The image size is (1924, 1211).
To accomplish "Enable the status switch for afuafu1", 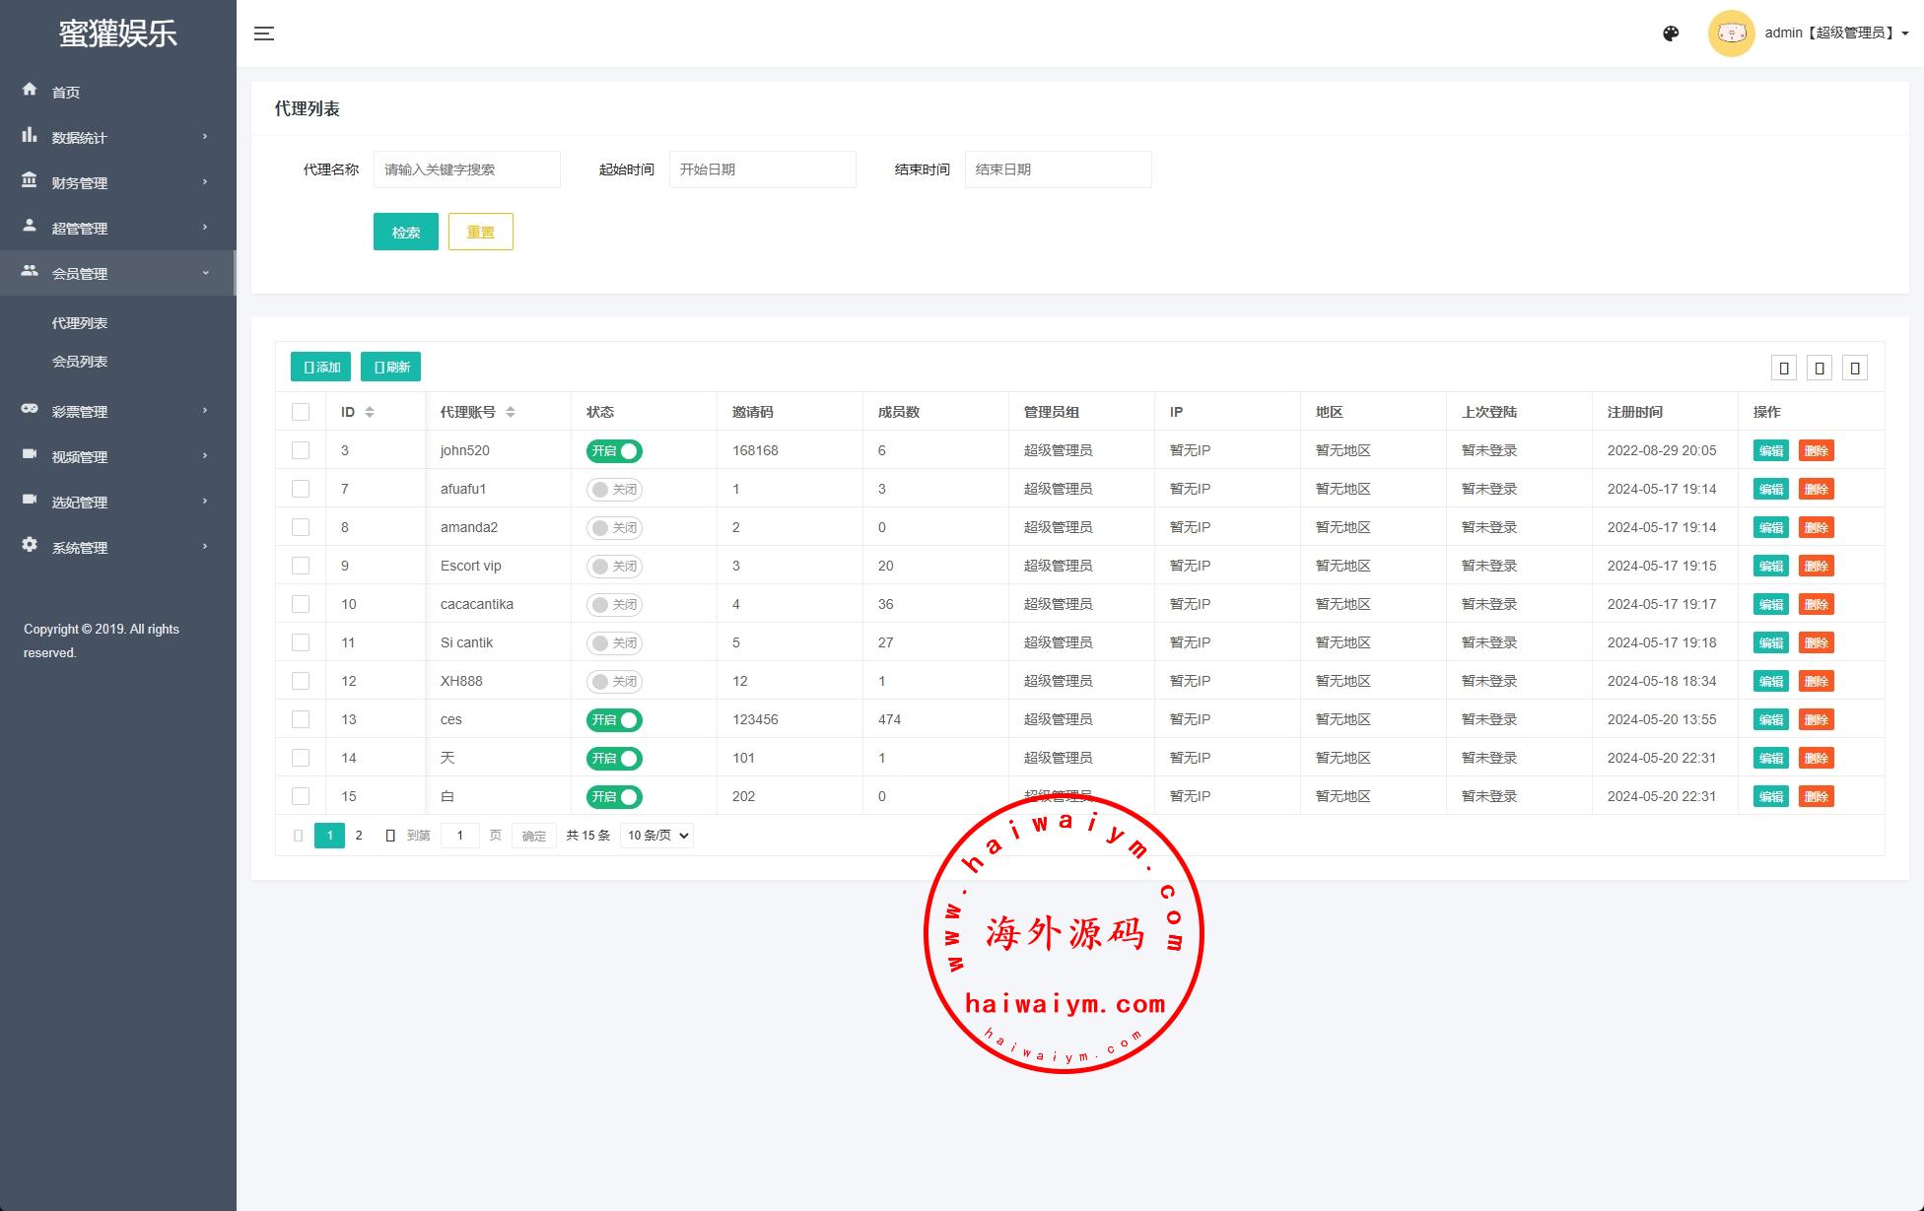I will pyautogui.click(x=614, y=490).
